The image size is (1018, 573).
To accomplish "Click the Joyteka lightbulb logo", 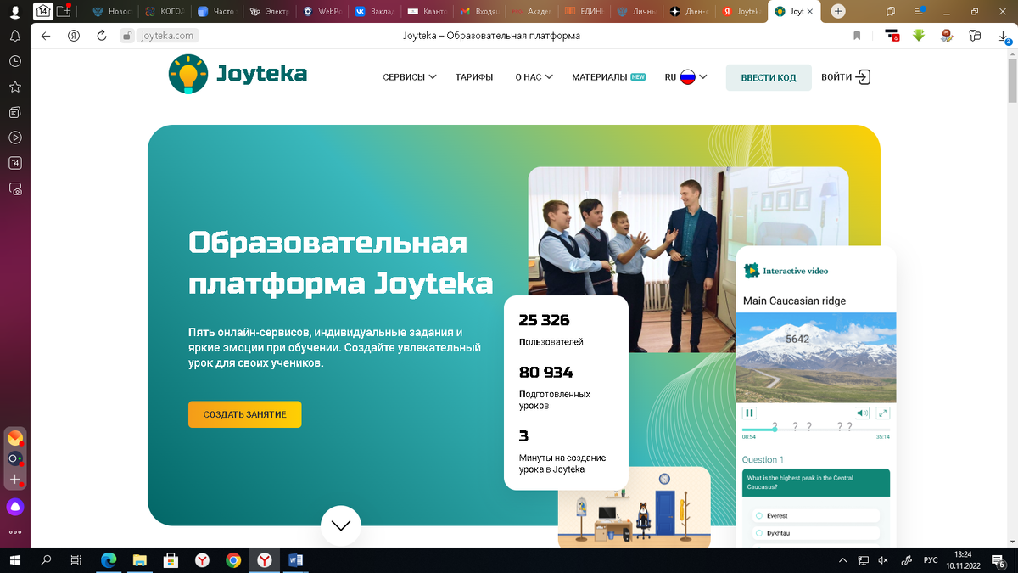I will pos(187,74).
